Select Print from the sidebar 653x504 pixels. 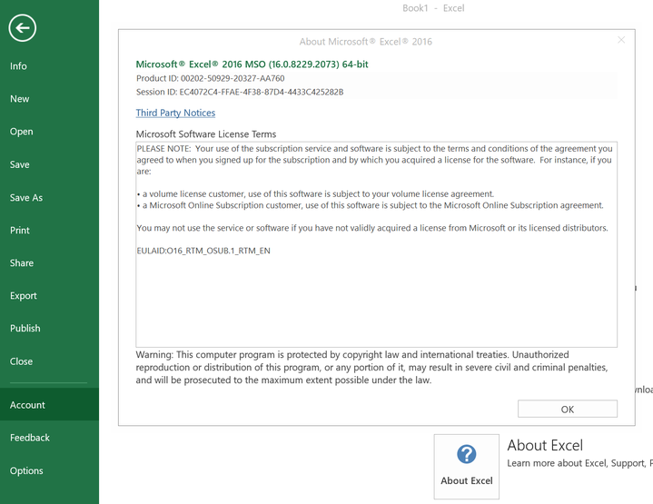tap(20, 231)
